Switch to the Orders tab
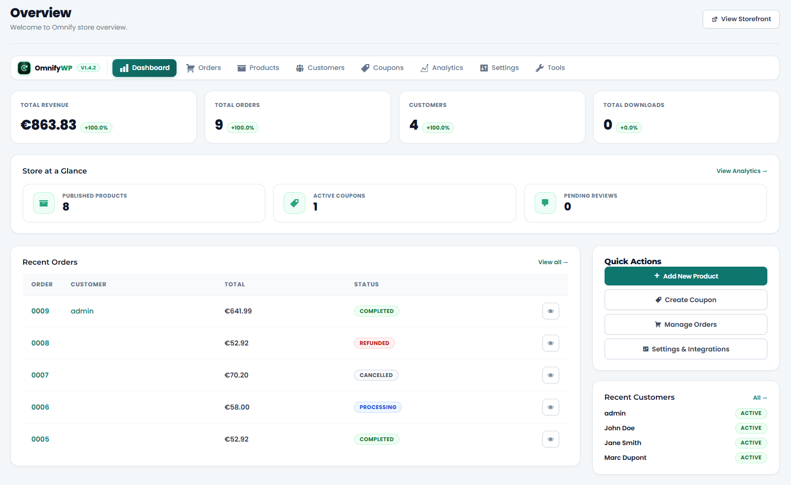The height and width of the screenshot is (485, 791). (203, 68)
